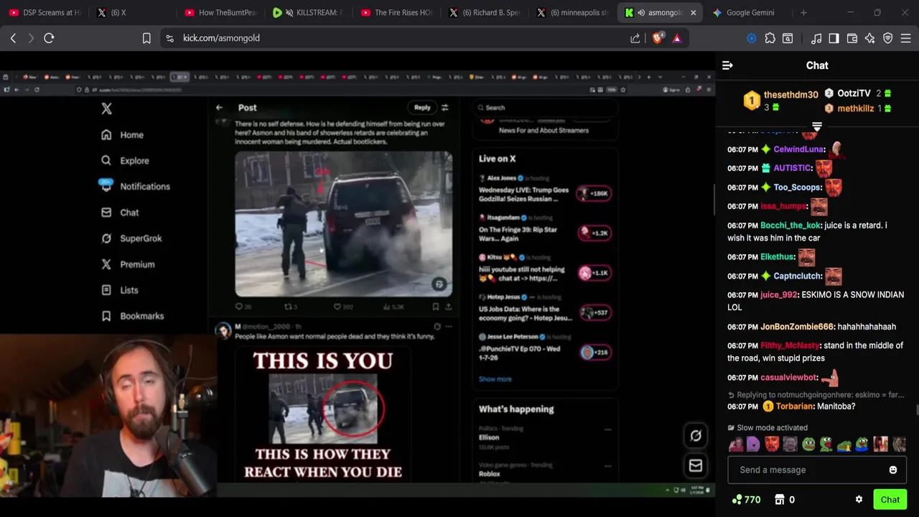The image size is (919, 517).
Task: Open Bookmarks in streamed X sidebar
Action: pyautogui.click(x=132, y=316)
